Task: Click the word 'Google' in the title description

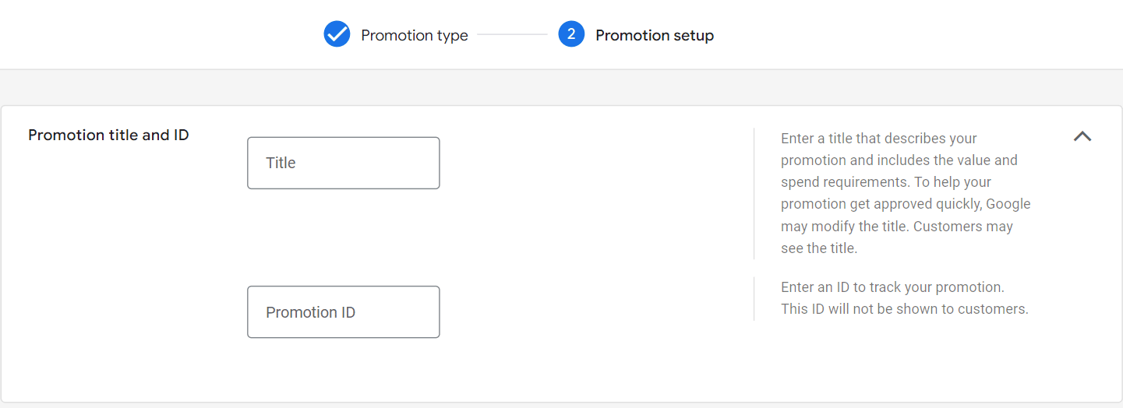Action: tap(1008, 204)
